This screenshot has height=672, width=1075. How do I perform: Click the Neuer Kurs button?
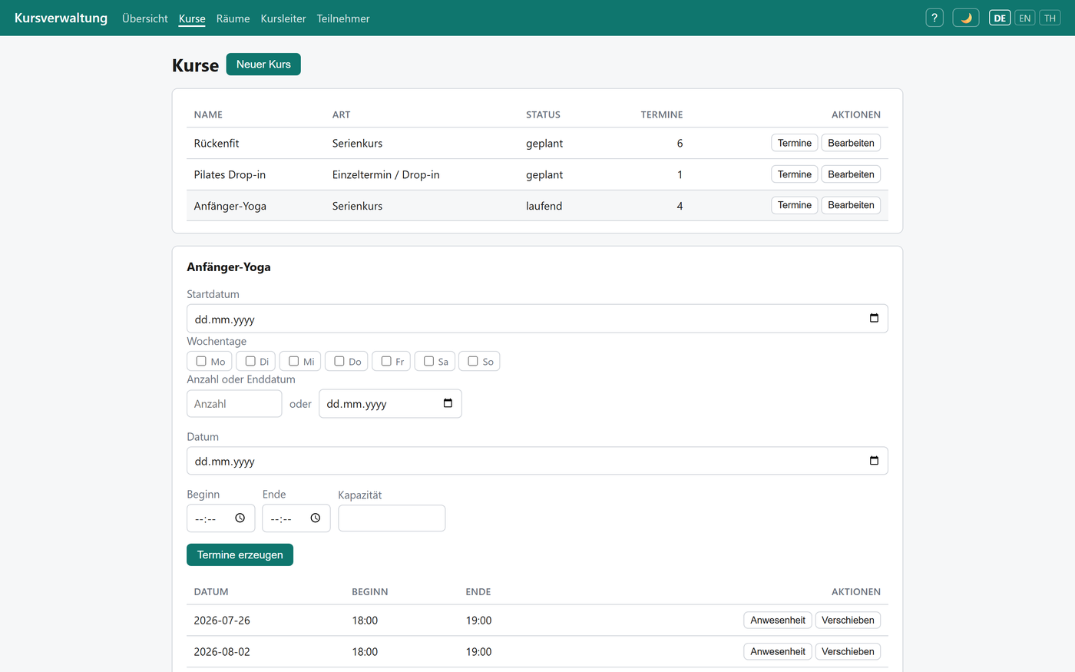[x=263, y=65]
